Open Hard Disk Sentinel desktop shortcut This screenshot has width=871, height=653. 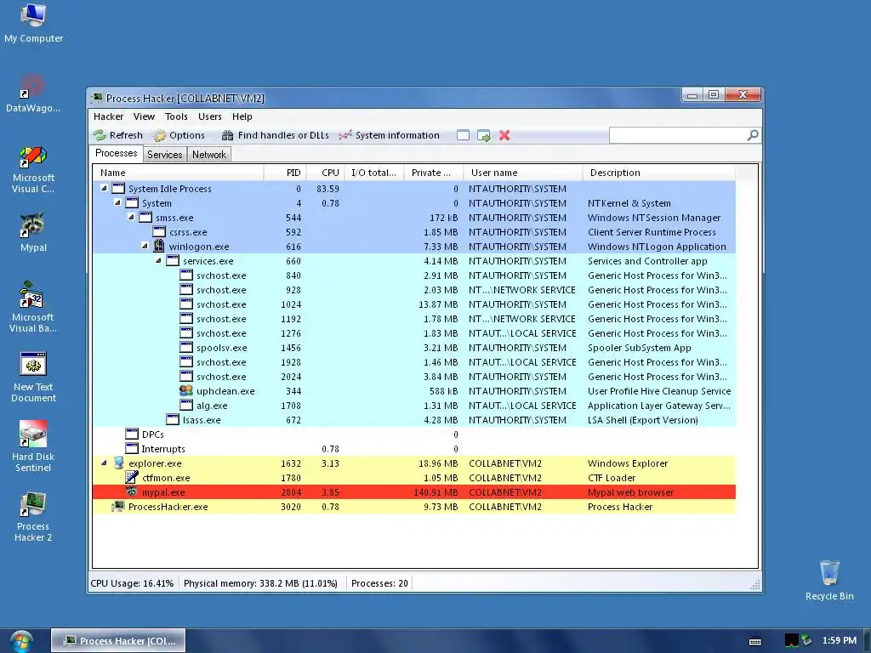tap(33, 446)
